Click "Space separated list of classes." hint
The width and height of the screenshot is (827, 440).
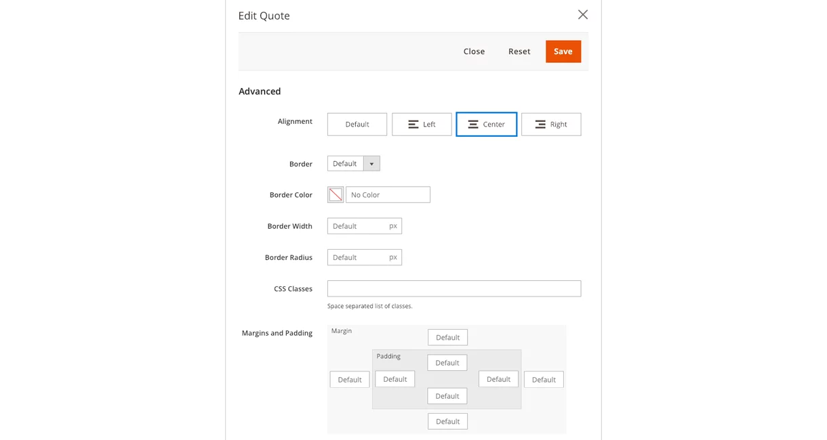pyautogui.click(x=370, y=306)
